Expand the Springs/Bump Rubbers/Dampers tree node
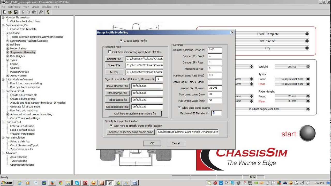Image resolution: width=331 pixels, height=186 pixels. [x=8, y=41]
